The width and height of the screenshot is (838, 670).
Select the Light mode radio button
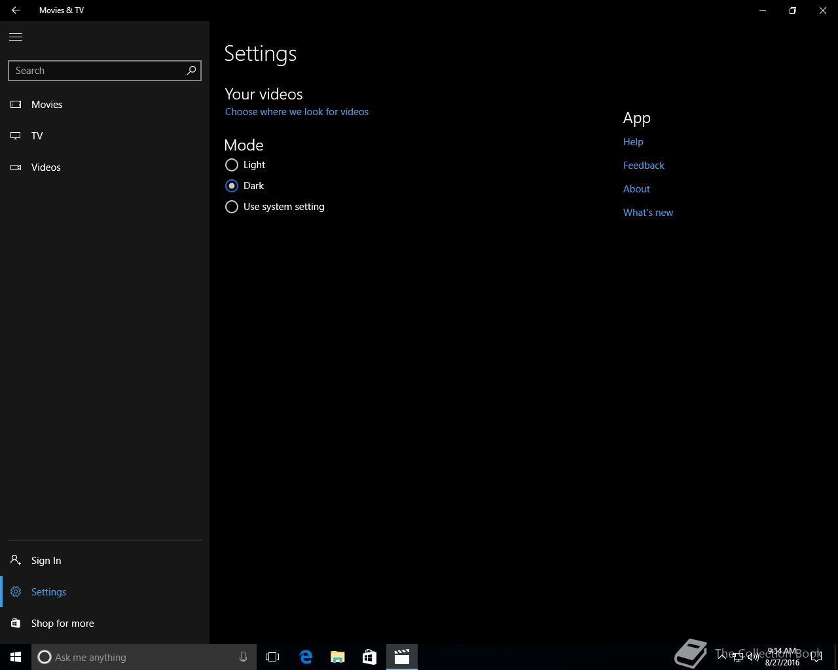pos(232,165)
